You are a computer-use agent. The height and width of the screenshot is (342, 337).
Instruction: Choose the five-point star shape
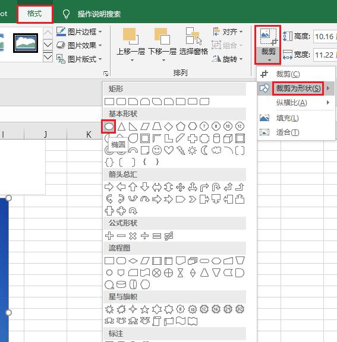(144, 309)
